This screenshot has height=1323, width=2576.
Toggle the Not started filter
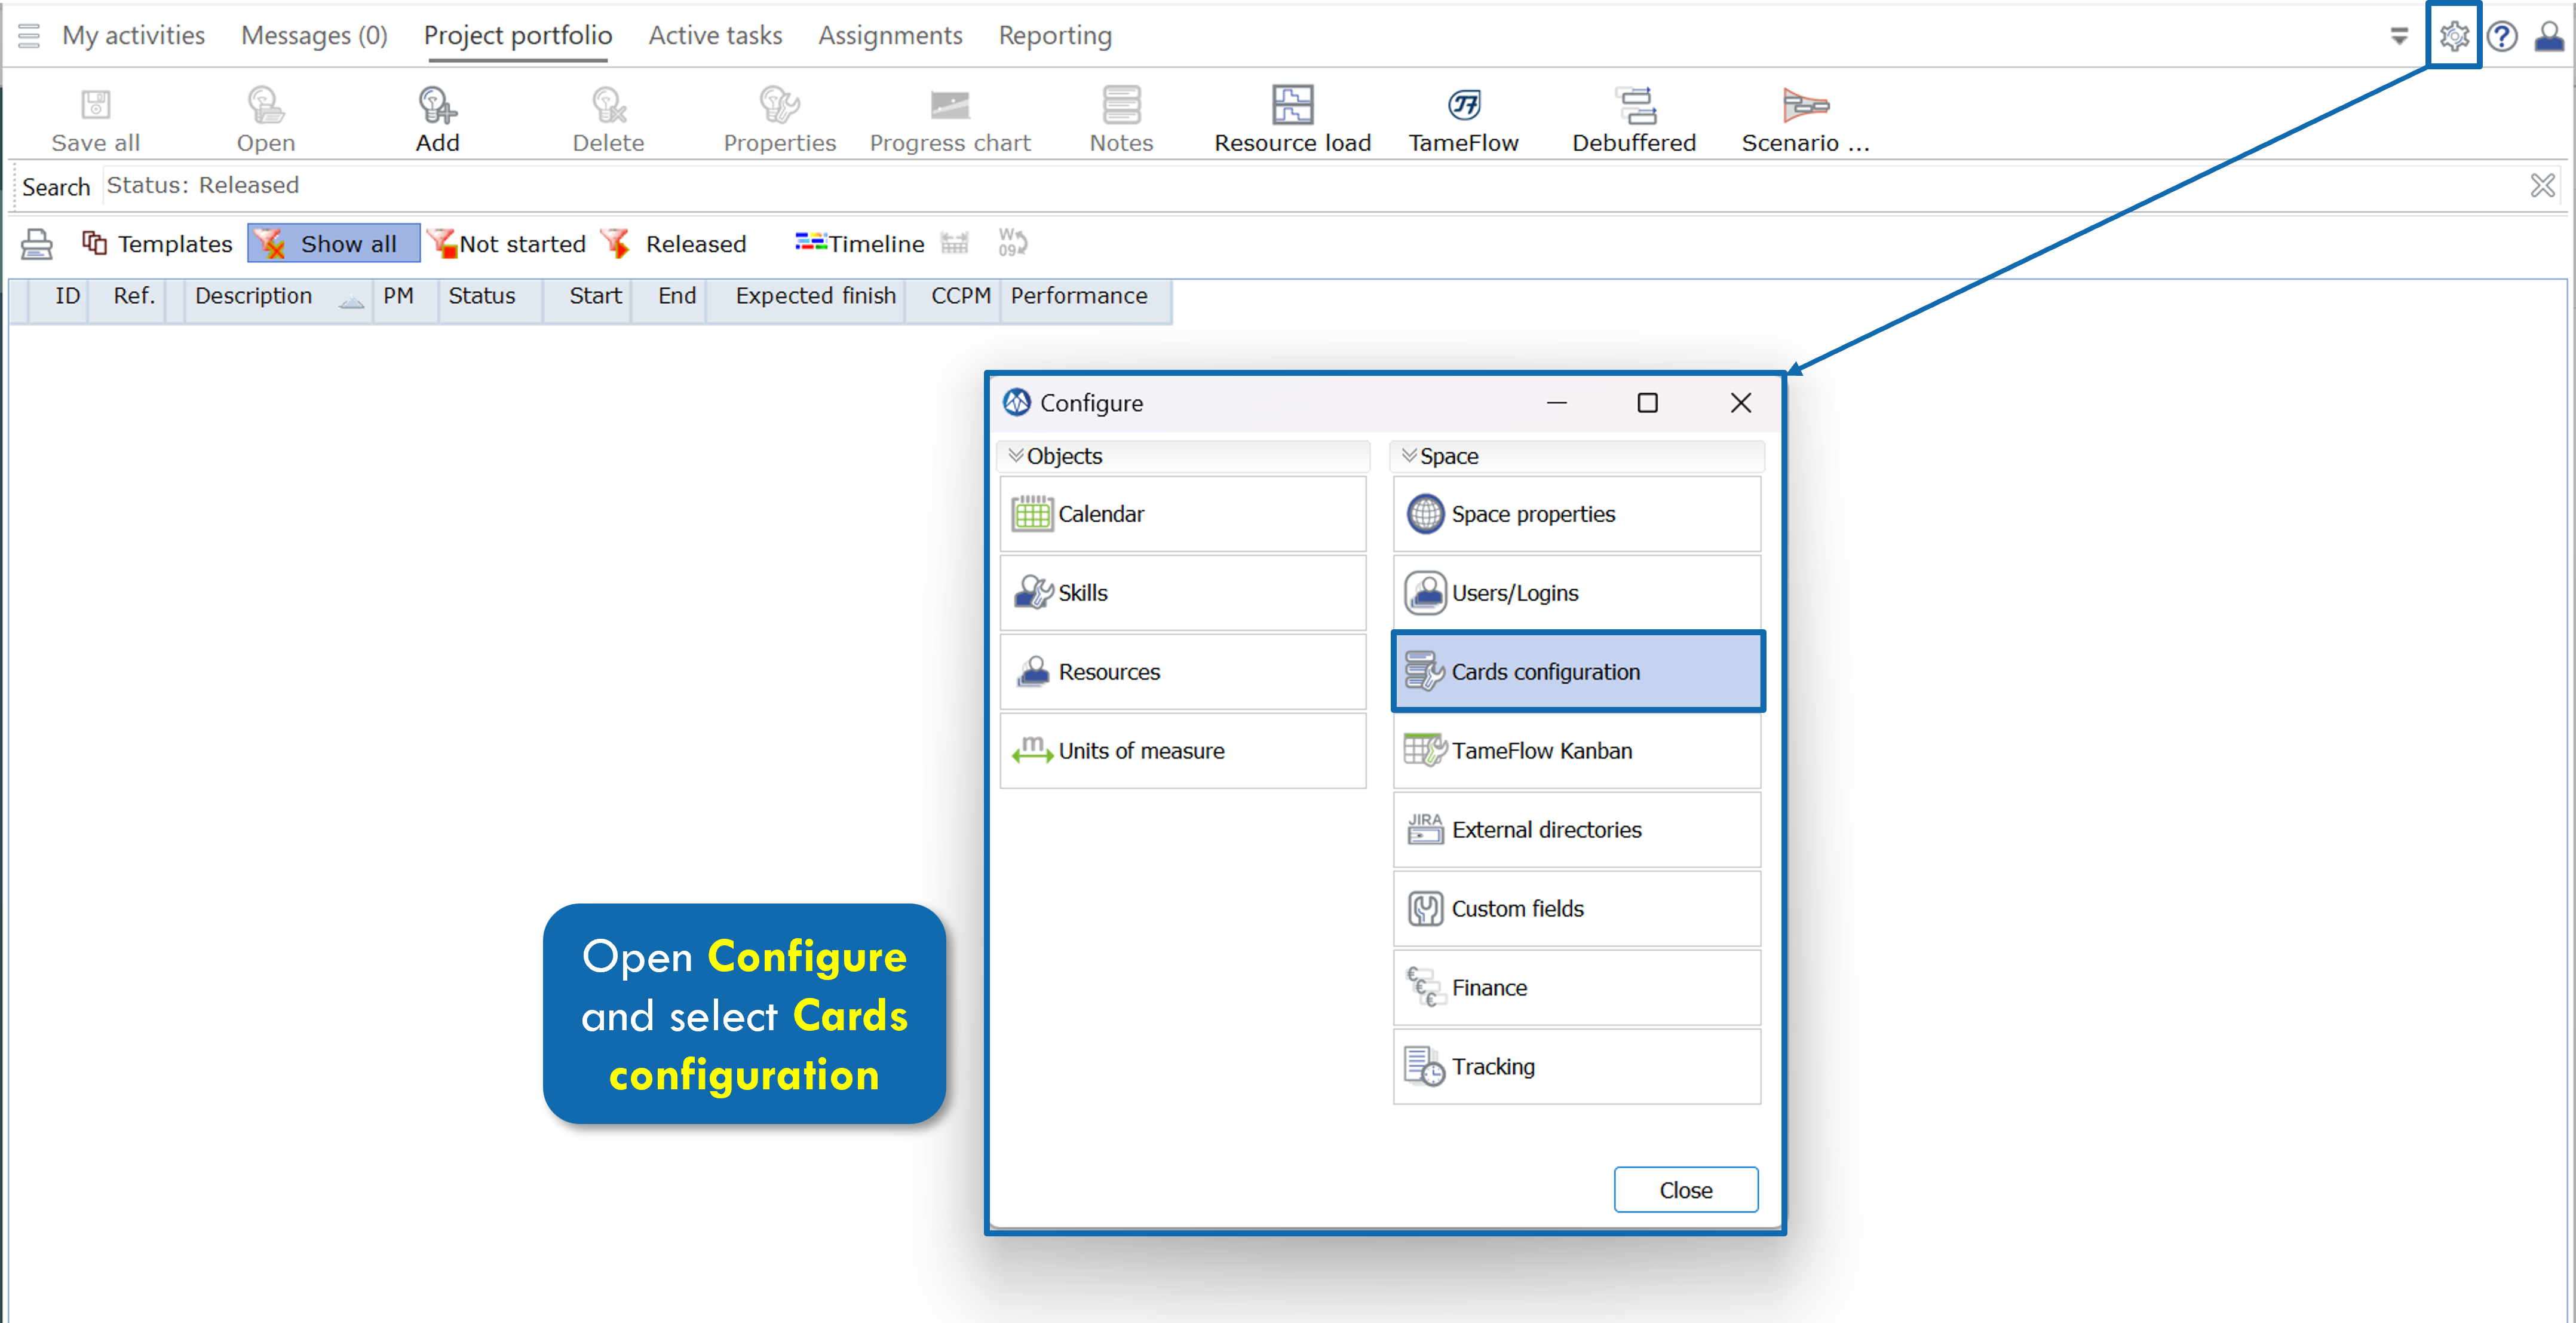tap(507, 244)
